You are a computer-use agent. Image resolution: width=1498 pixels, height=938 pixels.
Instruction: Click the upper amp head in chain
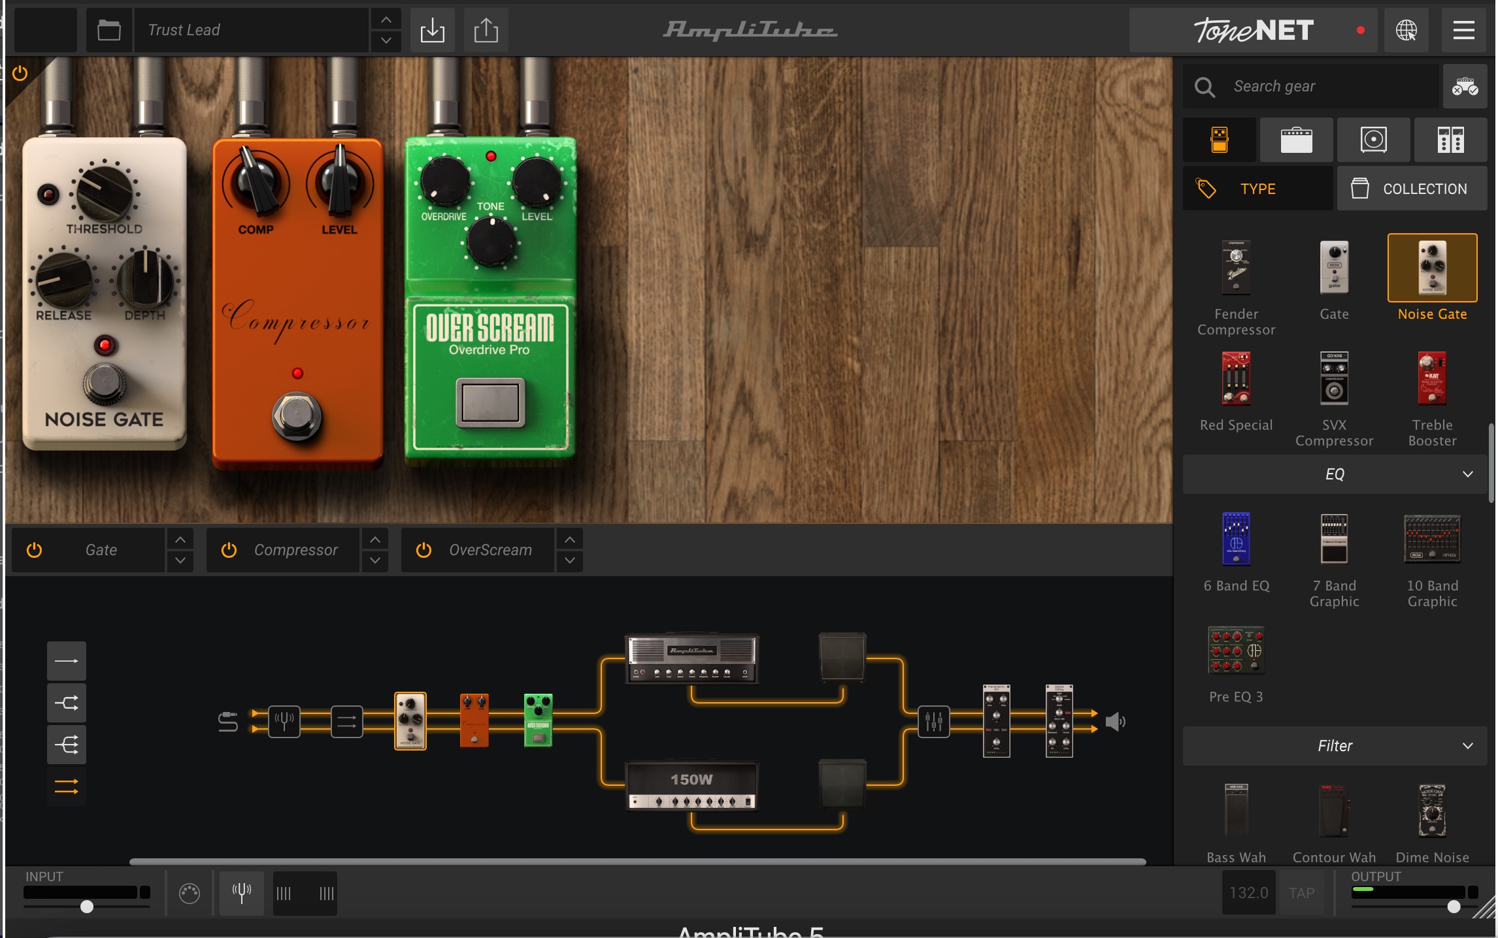click(691, 658)
